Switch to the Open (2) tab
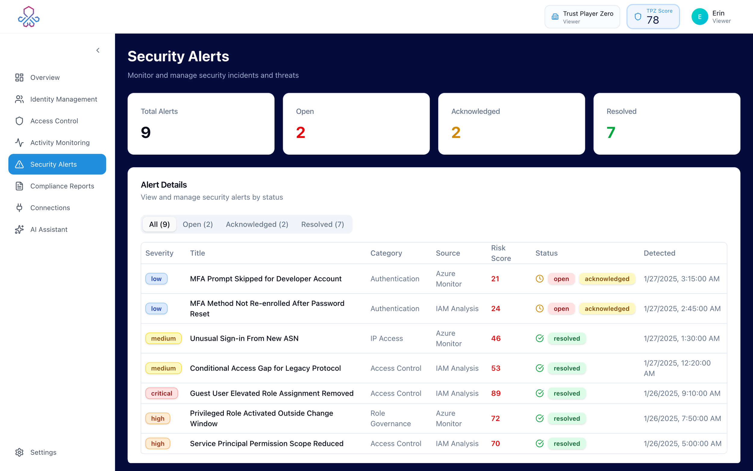Screen dimensions: 753x471 tap(198, 224)
